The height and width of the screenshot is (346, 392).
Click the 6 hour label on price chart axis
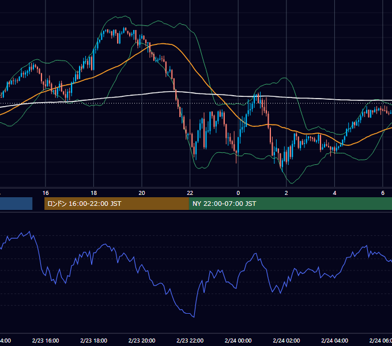[383, 193]
